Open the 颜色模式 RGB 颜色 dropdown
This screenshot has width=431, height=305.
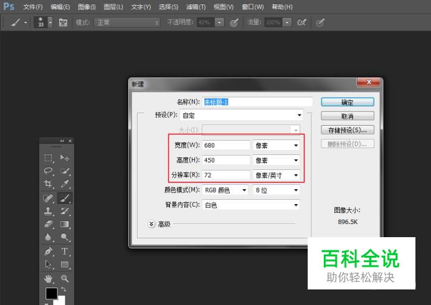point(225,190)
